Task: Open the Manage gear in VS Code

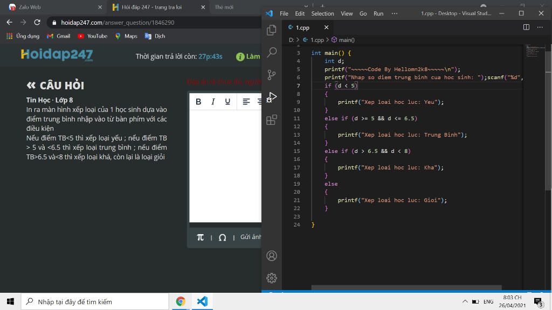Action: [x=272, y=278]
